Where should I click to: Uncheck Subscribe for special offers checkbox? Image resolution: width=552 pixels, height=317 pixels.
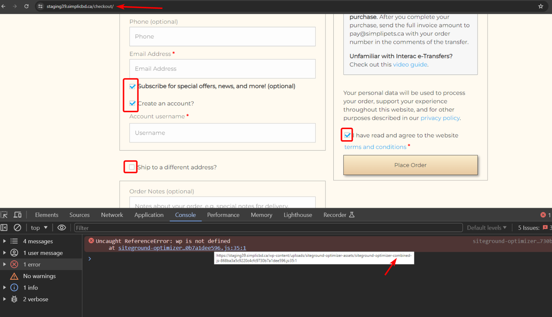pyautogui.click(x=132, y=86)
